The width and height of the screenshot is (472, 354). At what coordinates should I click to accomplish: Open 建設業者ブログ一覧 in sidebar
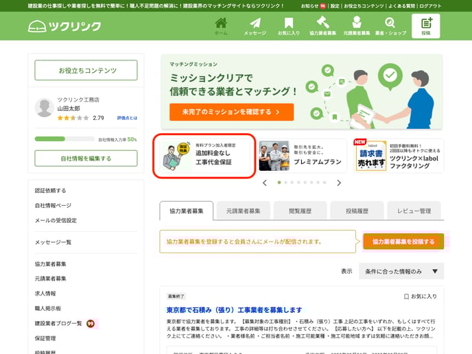click(x=58, y=324)
